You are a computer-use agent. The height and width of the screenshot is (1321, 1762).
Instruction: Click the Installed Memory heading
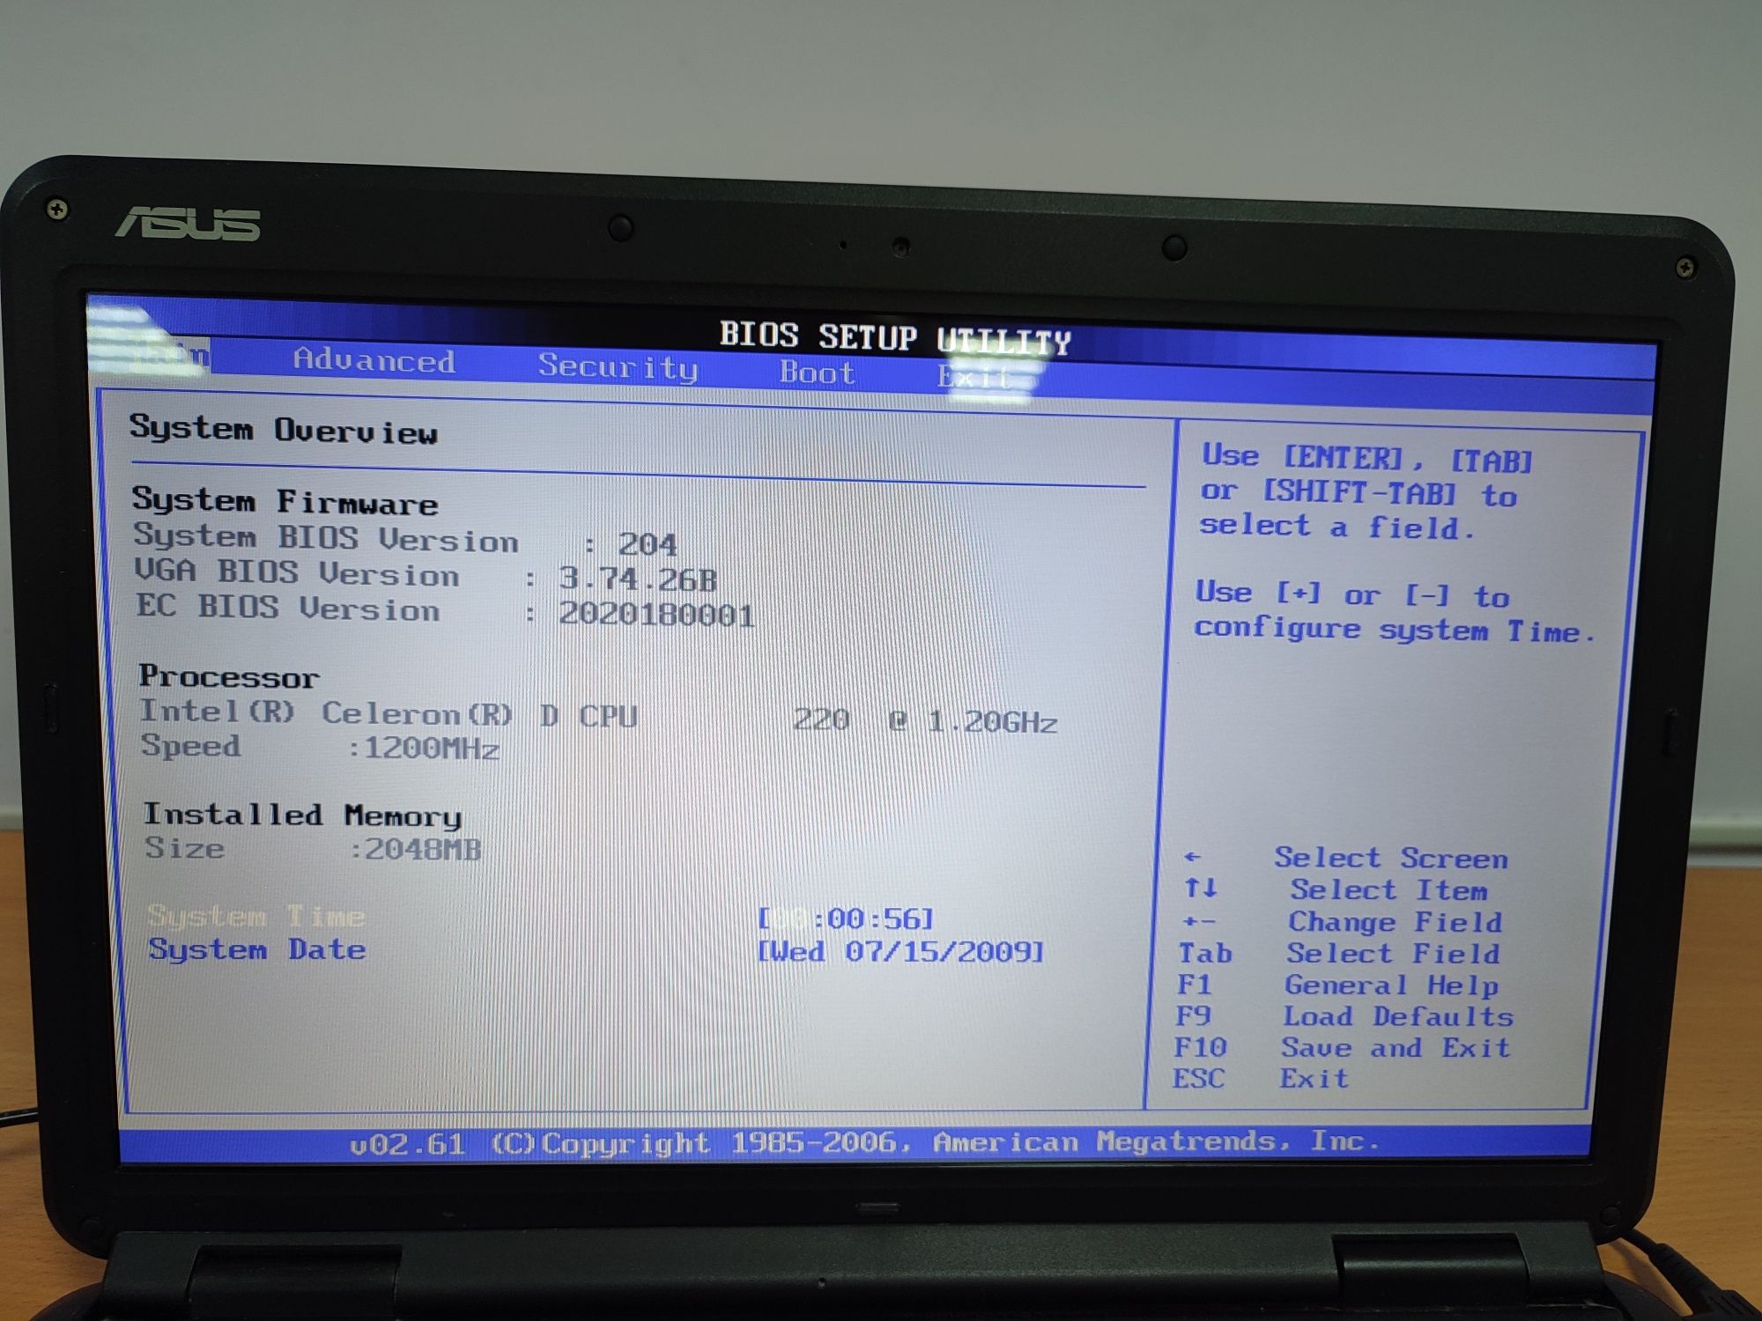[x=302, y=815]
